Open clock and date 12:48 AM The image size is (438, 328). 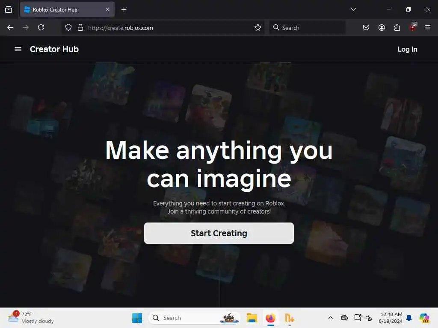(x=390, y=318)
